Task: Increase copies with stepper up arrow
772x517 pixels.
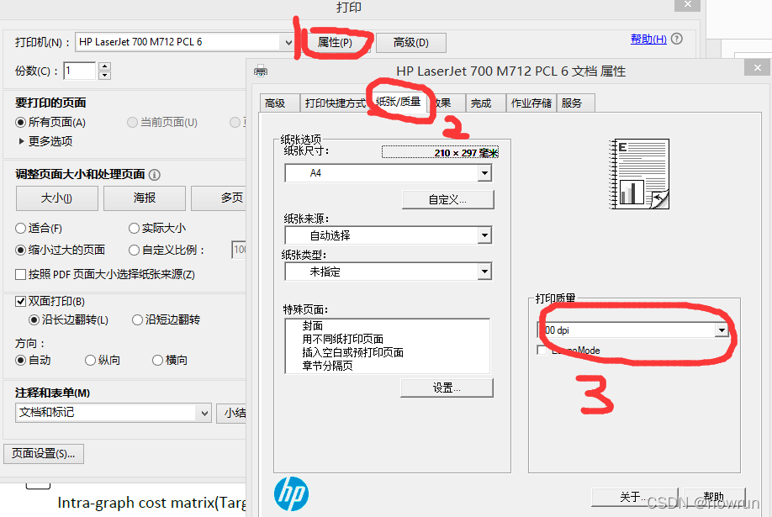Action: (104, 66)
